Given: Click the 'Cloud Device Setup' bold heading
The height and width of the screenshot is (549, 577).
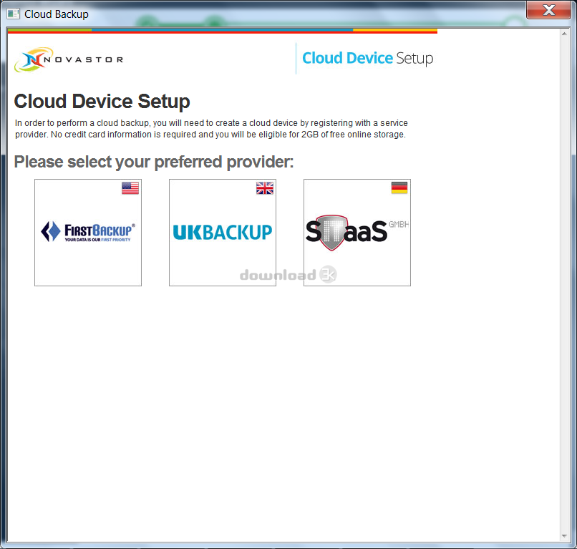Looking at the screenshot, I should (x=102, y=102).
